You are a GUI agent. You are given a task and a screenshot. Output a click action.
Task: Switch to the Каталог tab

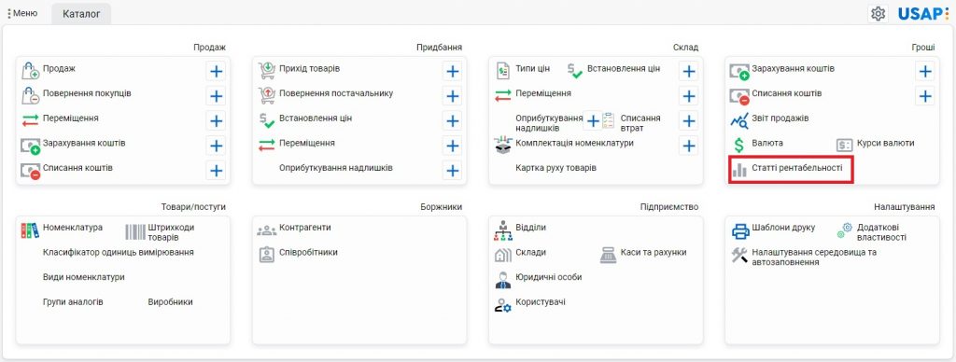(x=81, y=13)
